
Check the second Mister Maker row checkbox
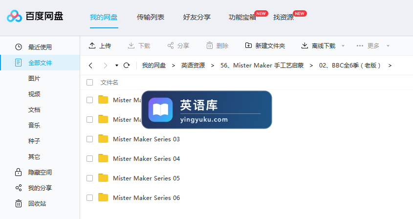point(89,119)
